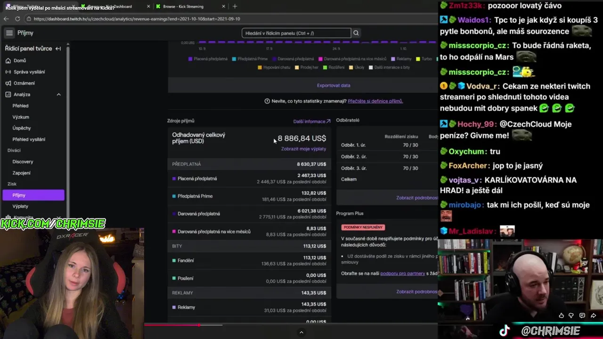Image resolution: width=603 pixels, height=339 pixels.
Task: Click the Analýza chart icon
Action: pyautogui.click(x=8, y=95)
